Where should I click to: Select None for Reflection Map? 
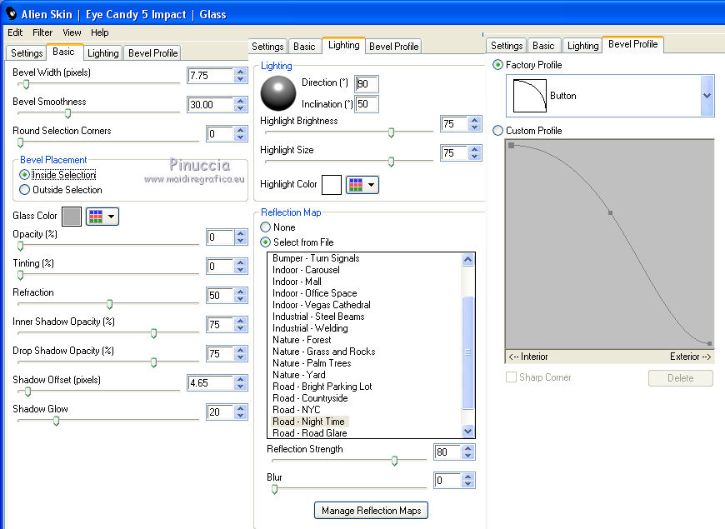point(266,227)
